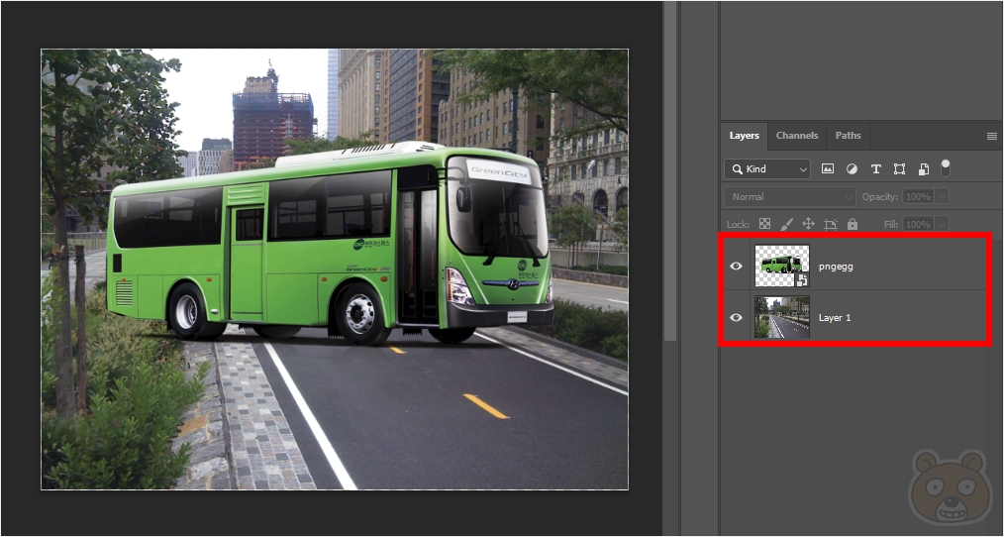Filter layers by smart objects icon
The width and height of the screenshot is (1004, 537).
coord(924,169)
